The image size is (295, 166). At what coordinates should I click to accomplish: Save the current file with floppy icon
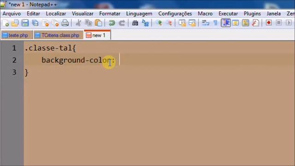coord(25,23)
